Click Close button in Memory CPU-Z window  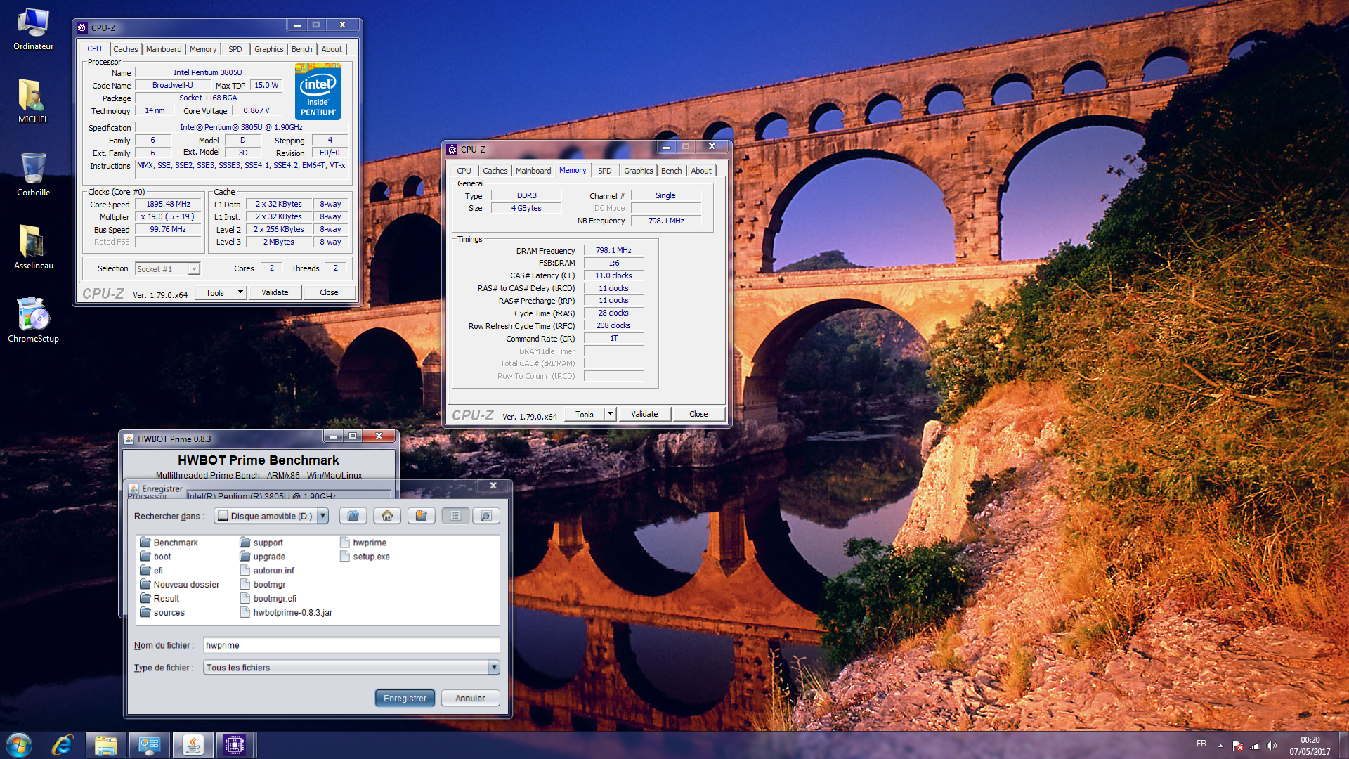[x=698, y=414]
